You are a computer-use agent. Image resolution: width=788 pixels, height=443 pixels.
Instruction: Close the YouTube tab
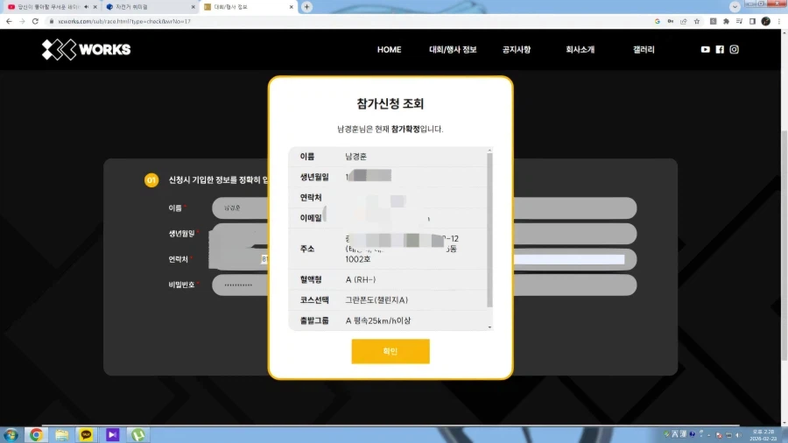[x=95, y=7]
